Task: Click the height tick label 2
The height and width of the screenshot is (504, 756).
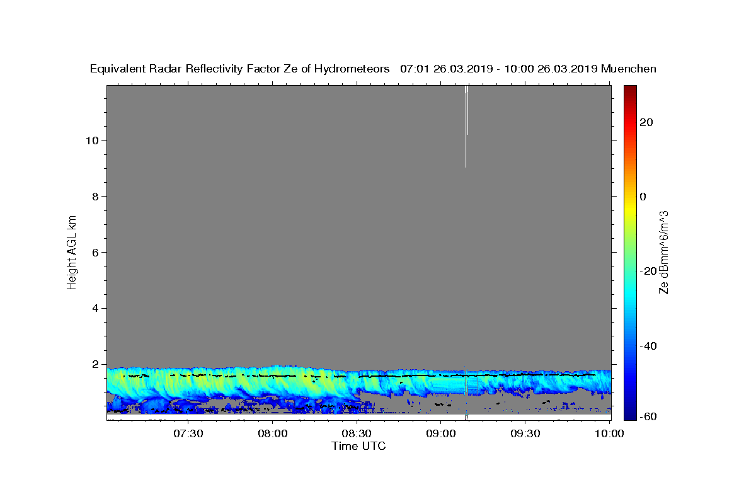Action: coord(94,364)
